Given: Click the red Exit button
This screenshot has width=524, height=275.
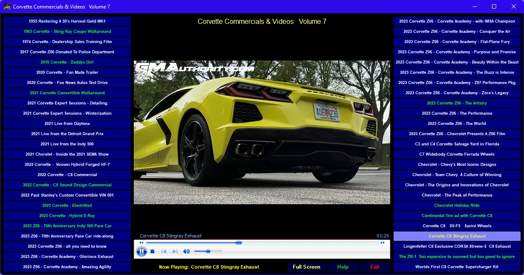Looking at the screenshot, I should pyautogui.click(x=375, y=267).
